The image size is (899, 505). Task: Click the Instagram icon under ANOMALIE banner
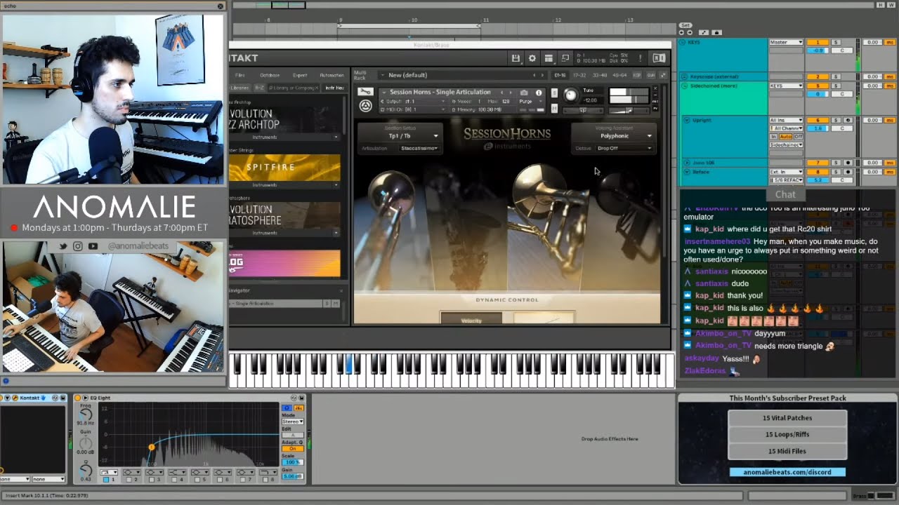click(x=78, y=246)
